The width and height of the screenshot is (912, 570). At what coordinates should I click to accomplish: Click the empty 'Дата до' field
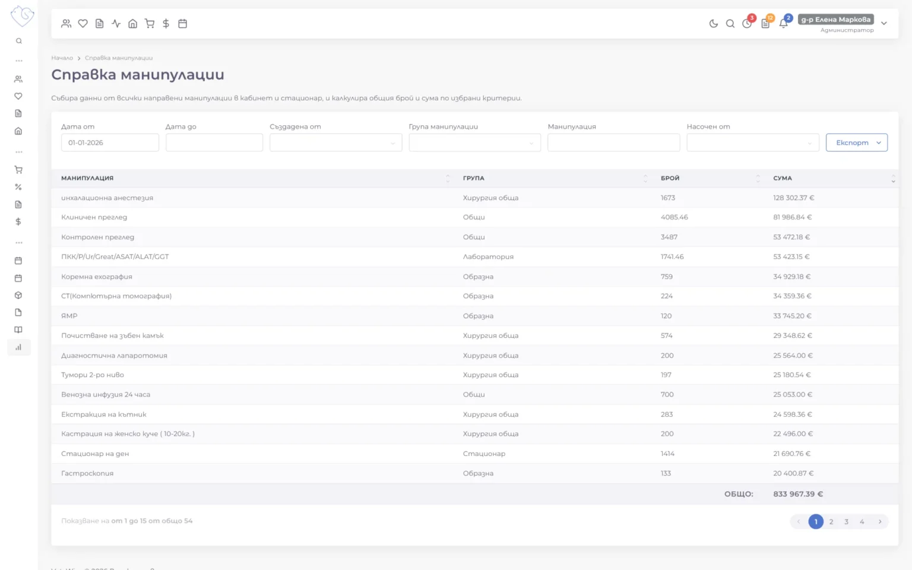point(214,142)
